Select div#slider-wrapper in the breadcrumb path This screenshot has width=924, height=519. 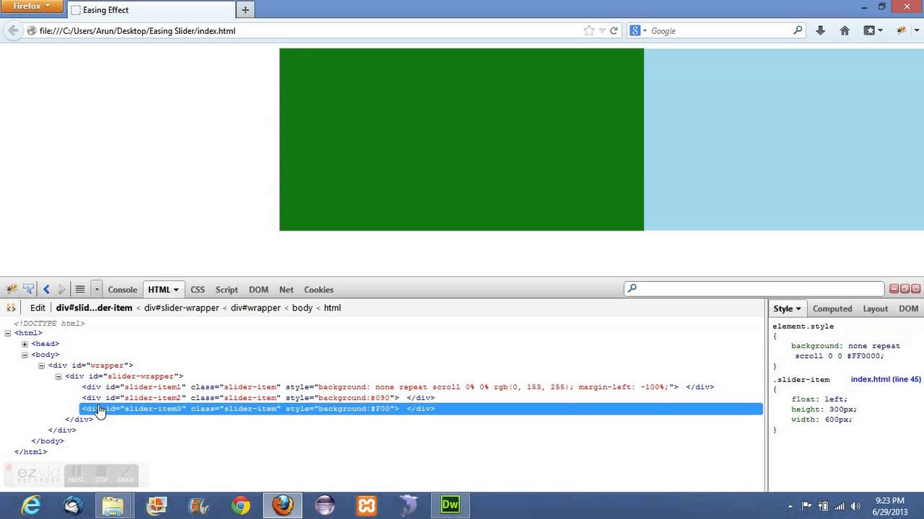click(x=181, y=308)
